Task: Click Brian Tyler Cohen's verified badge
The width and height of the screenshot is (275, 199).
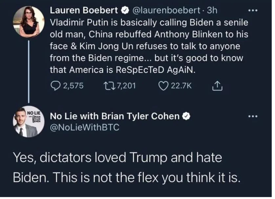Action: [187, 116]
